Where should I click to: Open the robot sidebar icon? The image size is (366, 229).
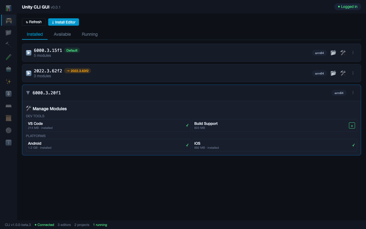(x=9, y=69)
